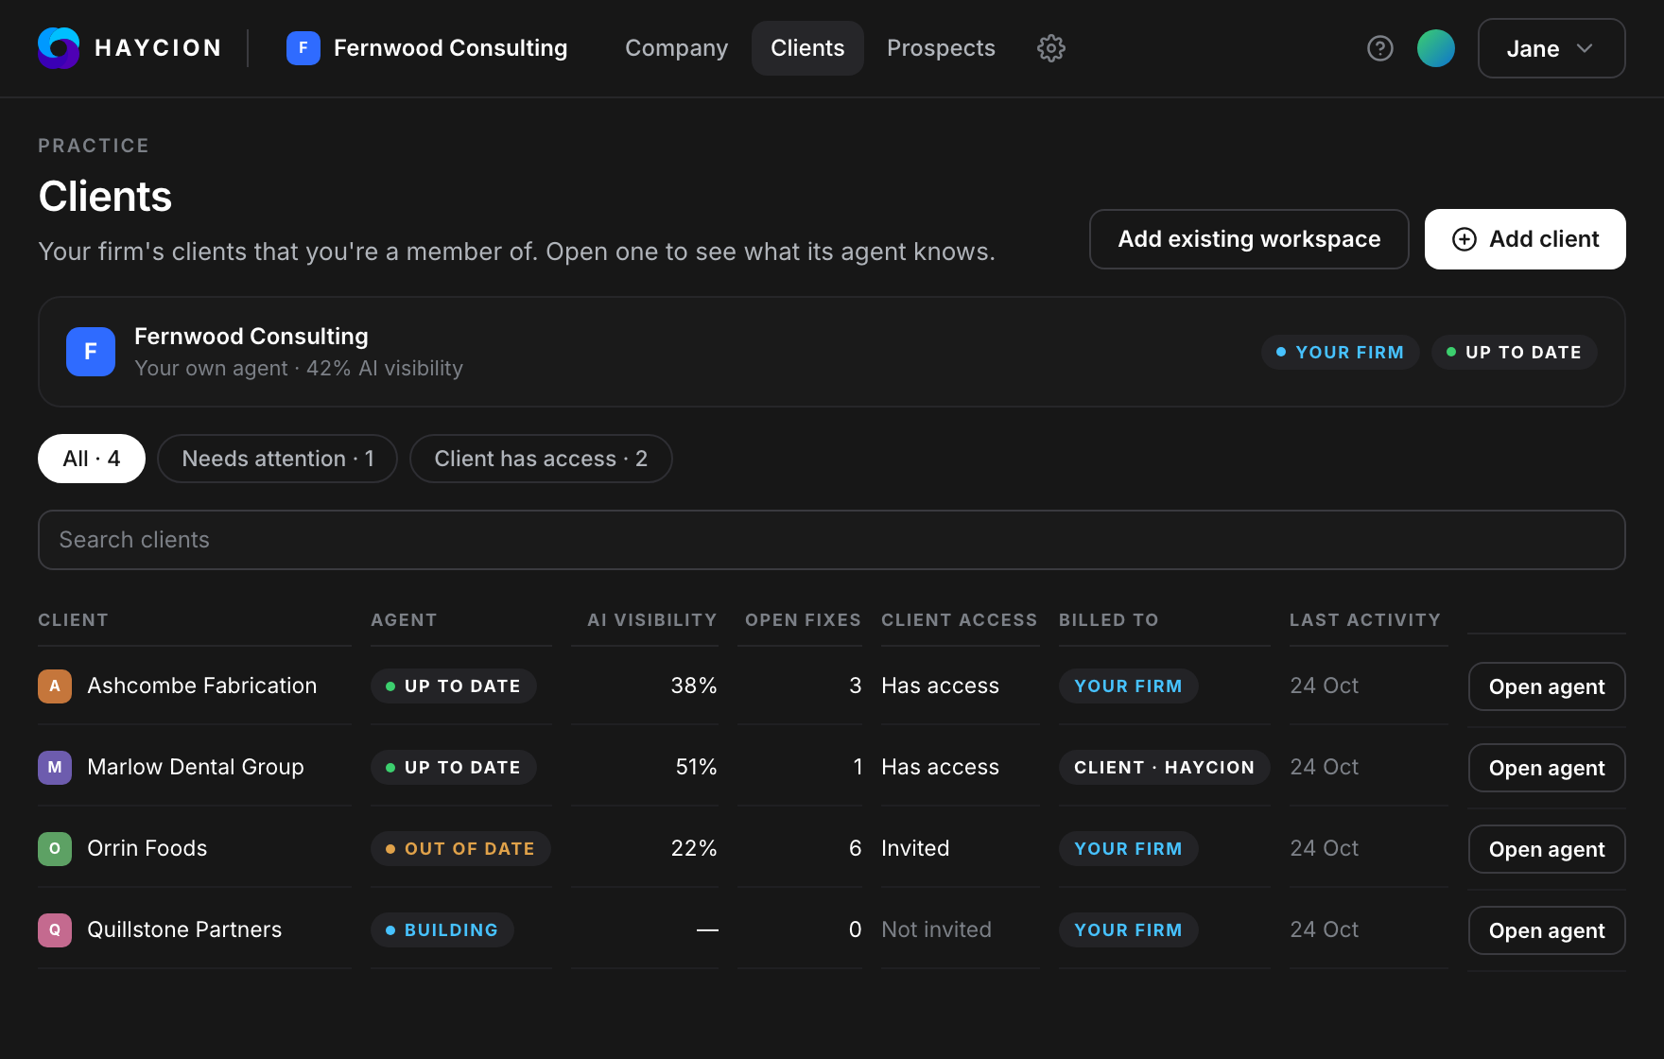Image resolution: width=1664 pixels, height=1059 pixels.
Task: Open agent for Orrin Foods
Action: [x=1547, y=849]
